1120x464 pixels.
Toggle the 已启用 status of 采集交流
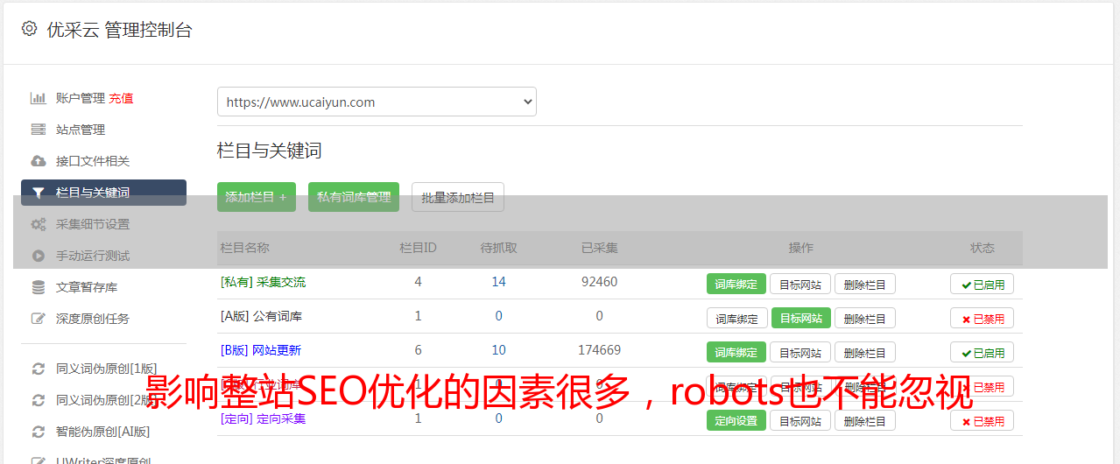coord(982,284)
